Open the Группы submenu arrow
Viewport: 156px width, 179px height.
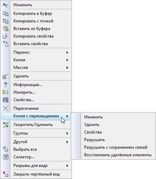[x=67, y=133]
